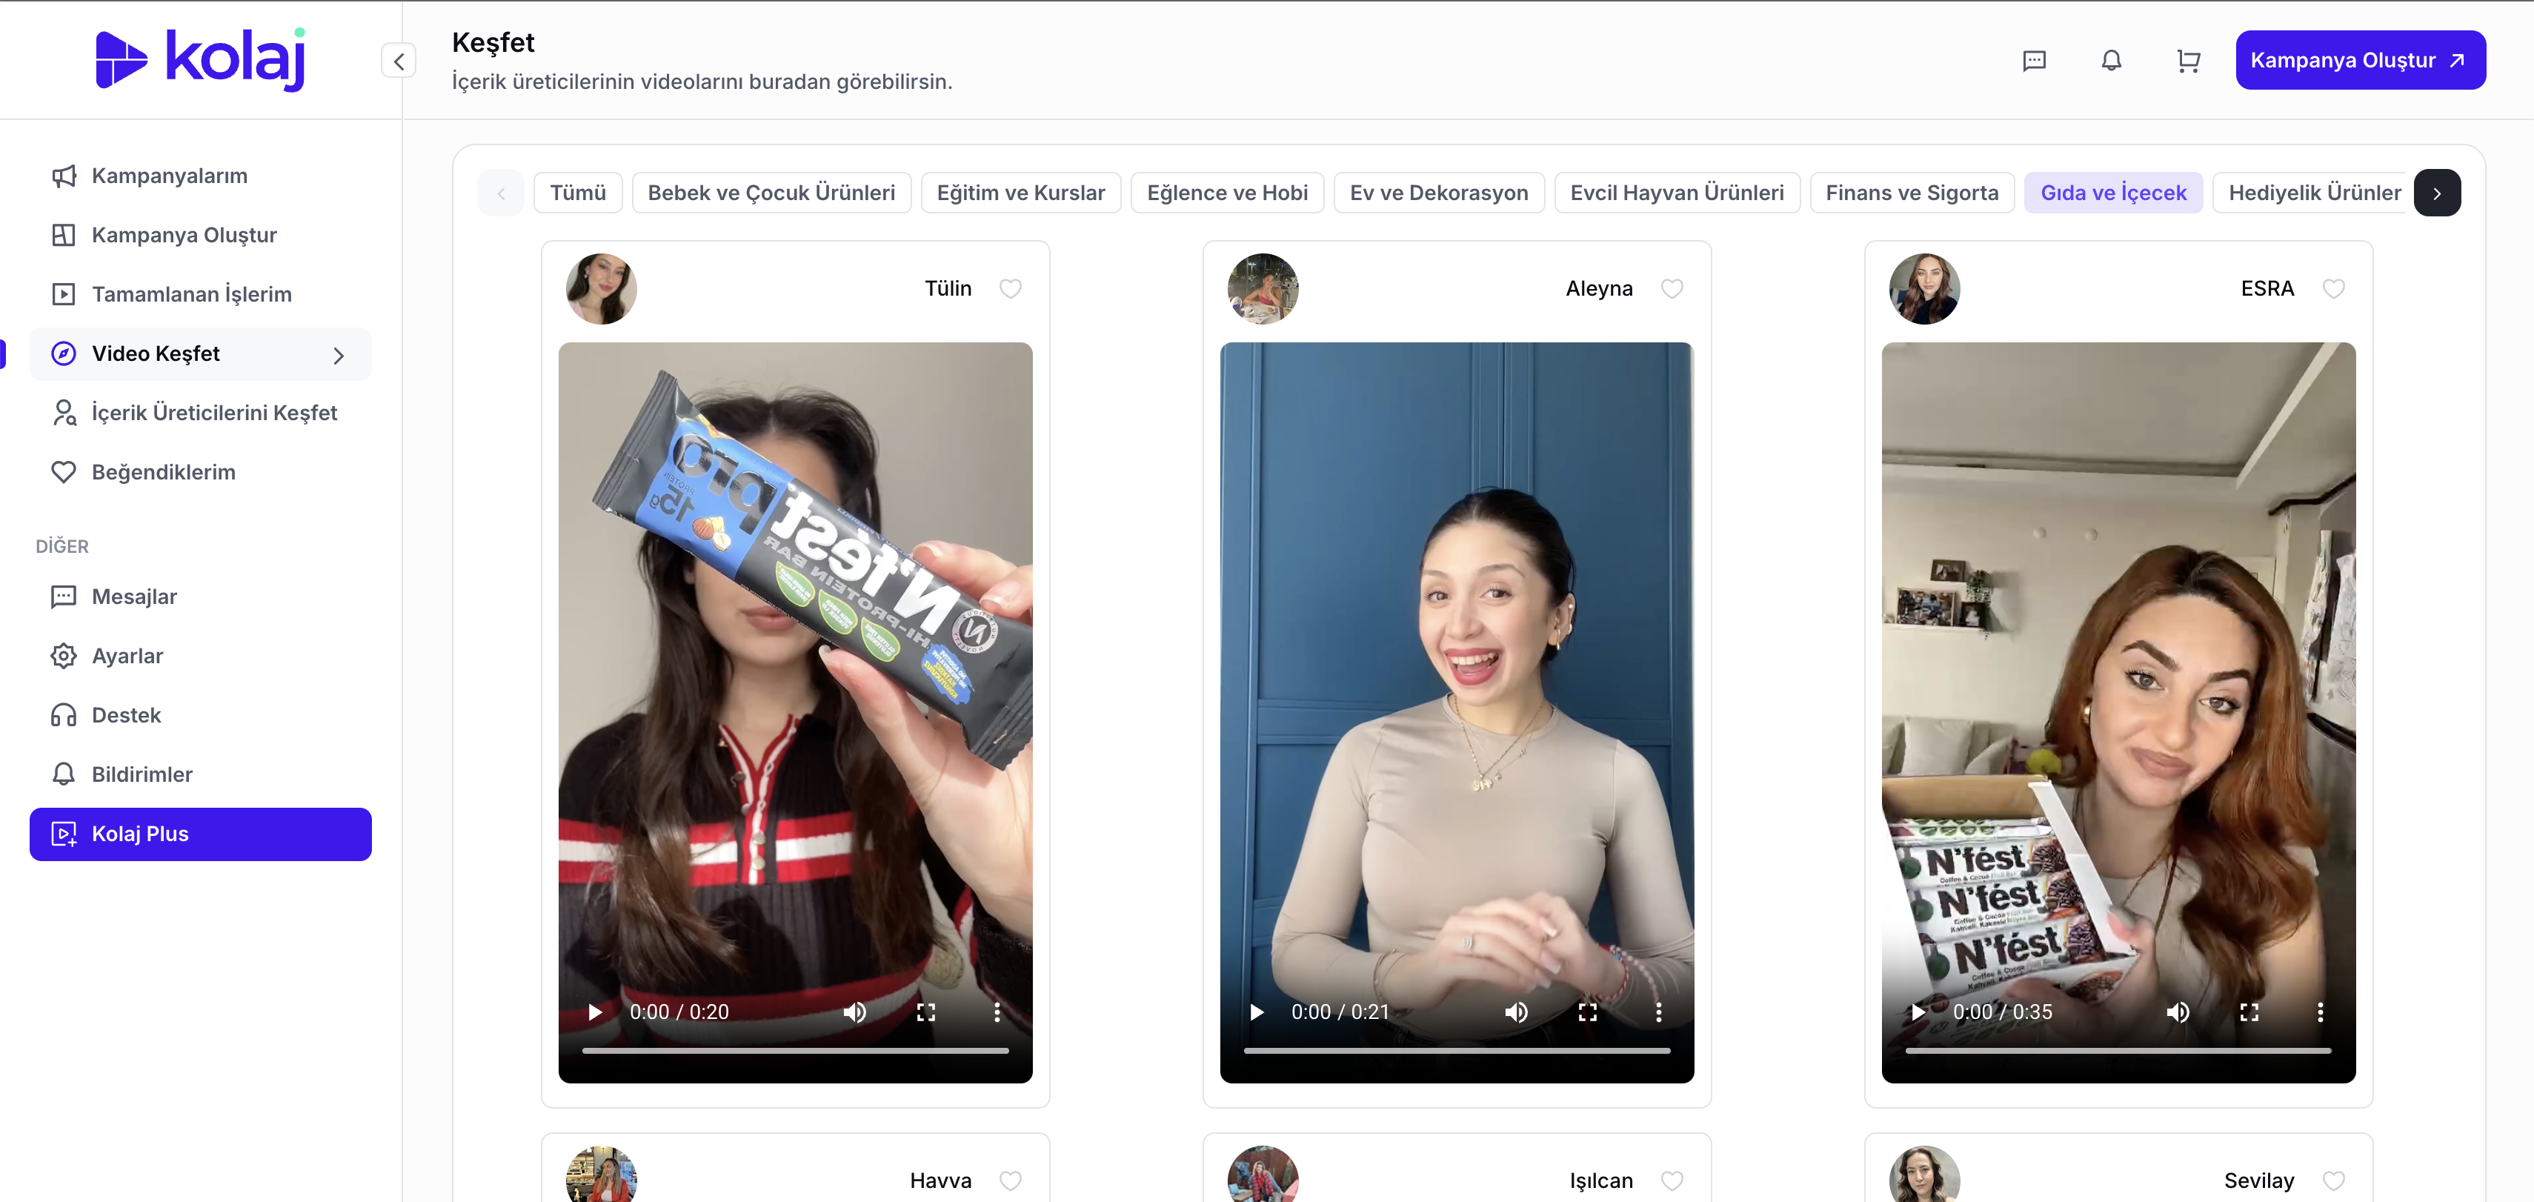Select the Ev ve Dekorasyon tab
The image size is (2534, 1202).
coord(1439,193)
